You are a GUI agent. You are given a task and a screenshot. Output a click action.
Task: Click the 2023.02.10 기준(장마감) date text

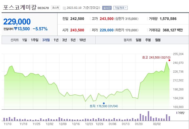coord(84,8)
